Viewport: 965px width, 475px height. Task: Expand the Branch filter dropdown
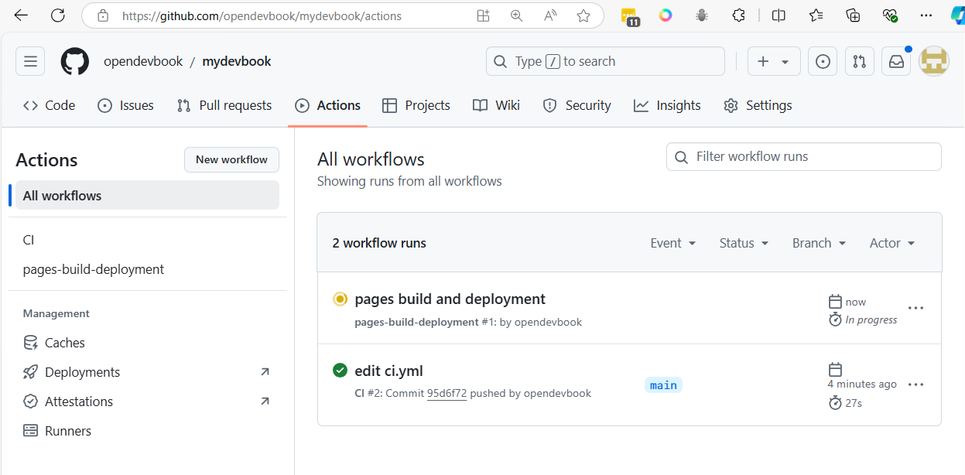[x=819, y=243]
